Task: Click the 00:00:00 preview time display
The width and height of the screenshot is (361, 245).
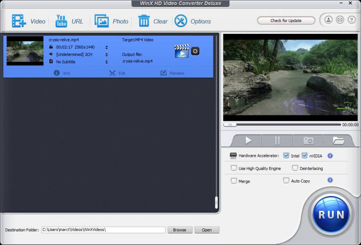Action: (350, 124)
